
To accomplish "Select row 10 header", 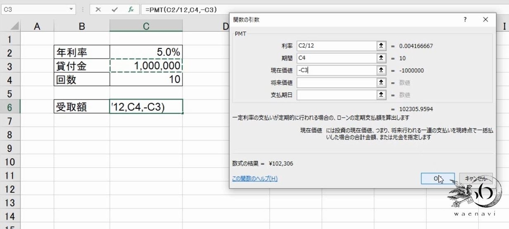I will [x=10, y=162].
